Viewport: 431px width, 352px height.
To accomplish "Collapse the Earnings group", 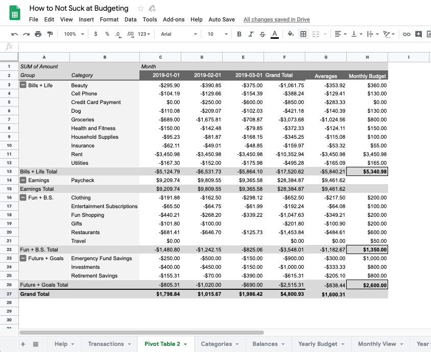I will [23, 180].
